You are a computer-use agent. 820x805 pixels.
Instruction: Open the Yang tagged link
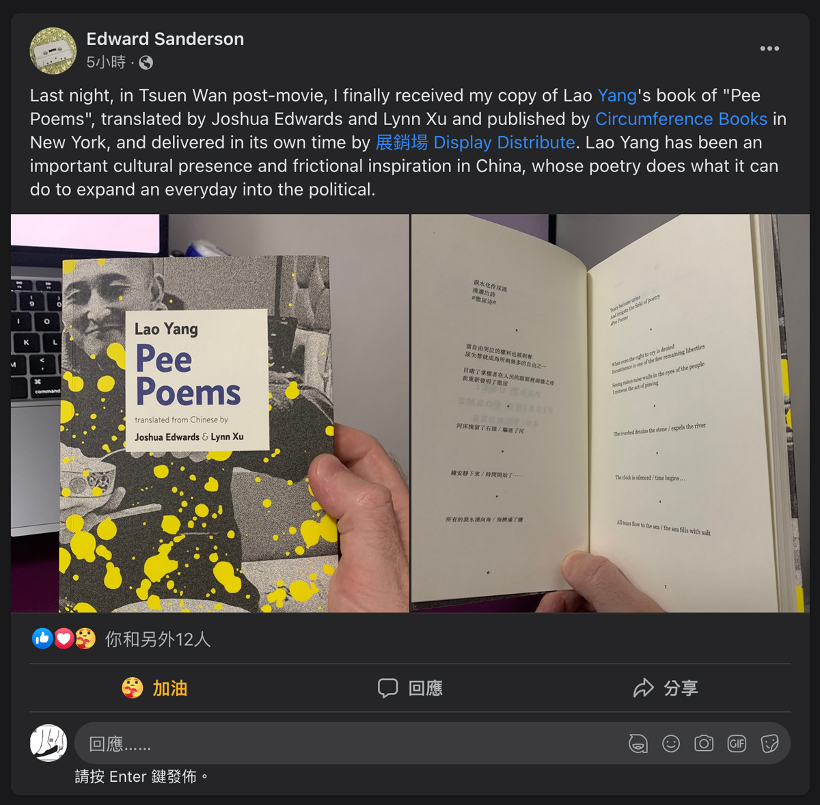tap(617, 95)
